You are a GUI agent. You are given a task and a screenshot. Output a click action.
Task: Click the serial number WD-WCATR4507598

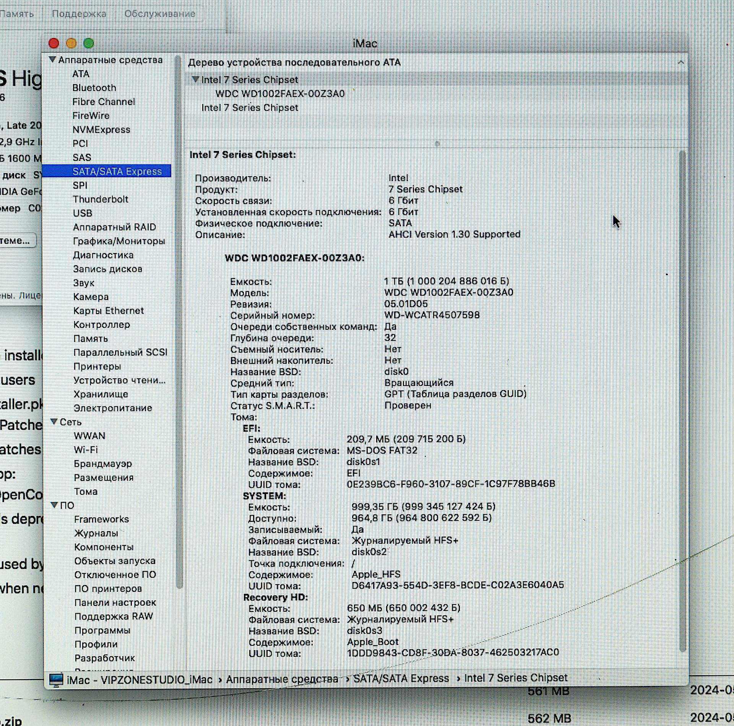click(432, 315)
